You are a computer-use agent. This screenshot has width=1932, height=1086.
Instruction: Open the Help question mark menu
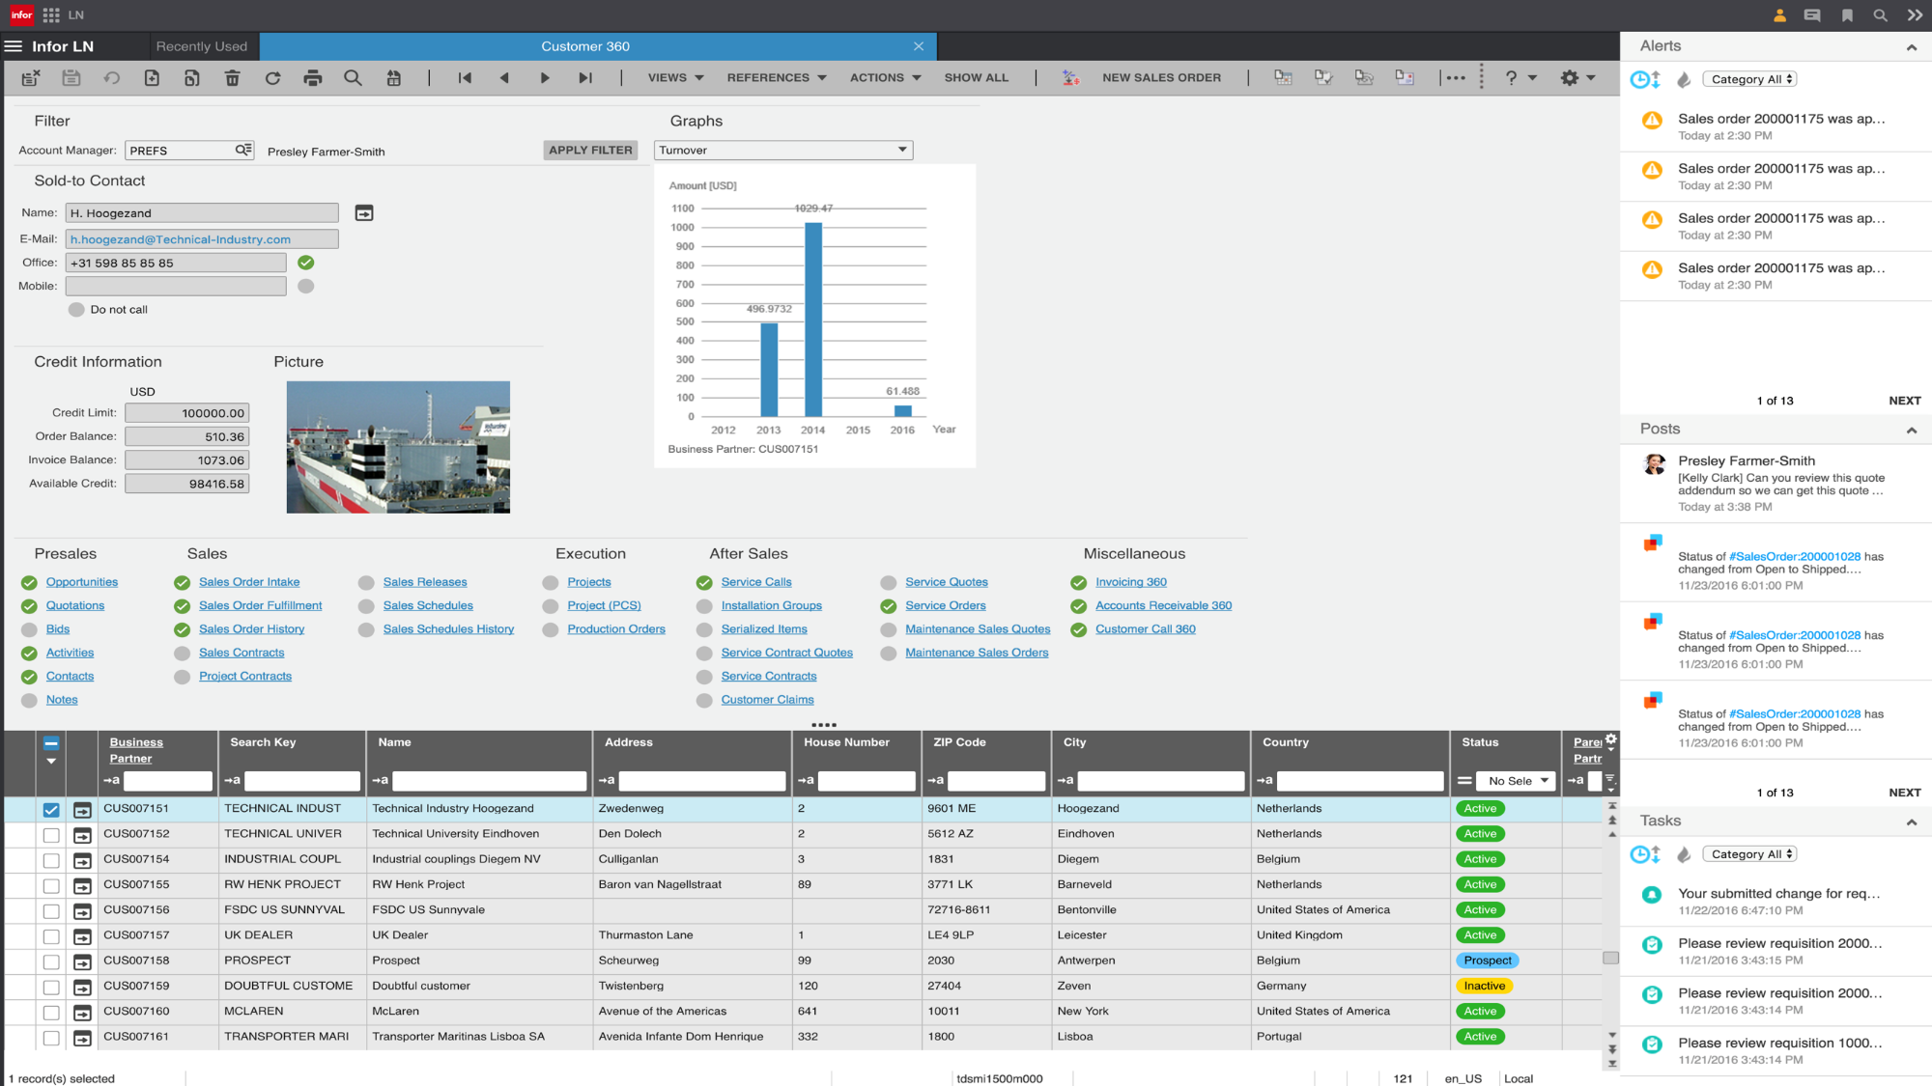pos(1520,78)
